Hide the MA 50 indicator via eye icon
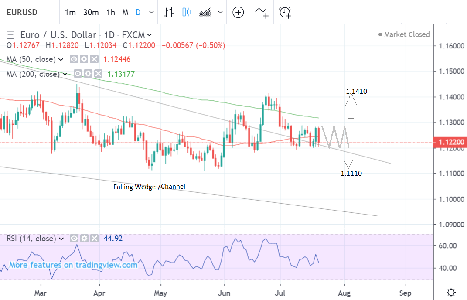 pyautogui.click(x=74, y=59)
